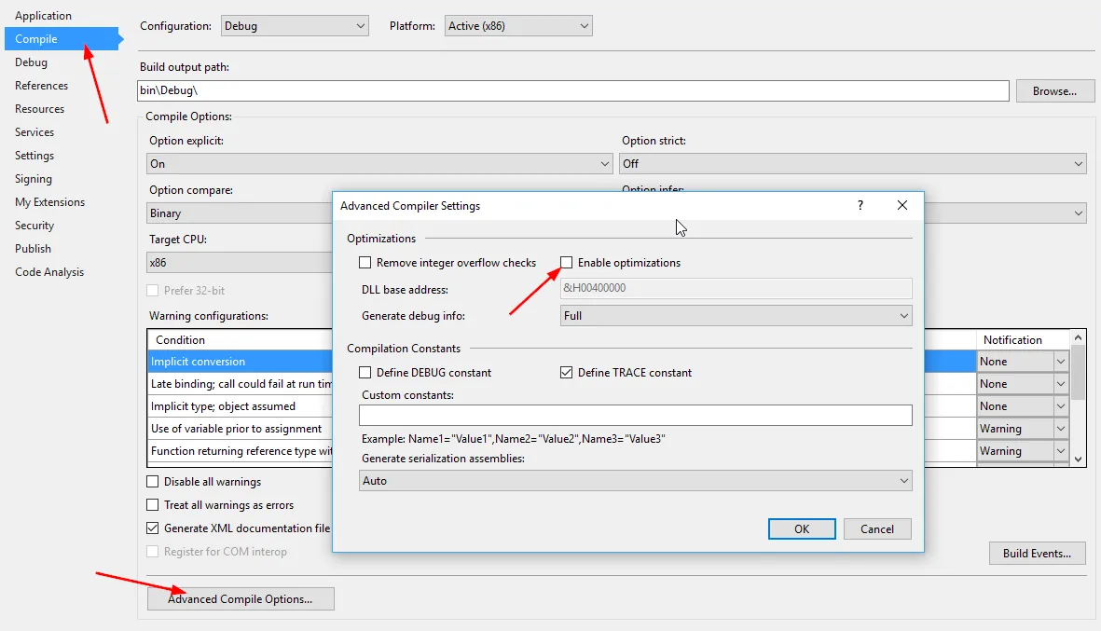Switch to the Security tab
The width and height of the screenshot is (1101, 631).
point(34,226)
